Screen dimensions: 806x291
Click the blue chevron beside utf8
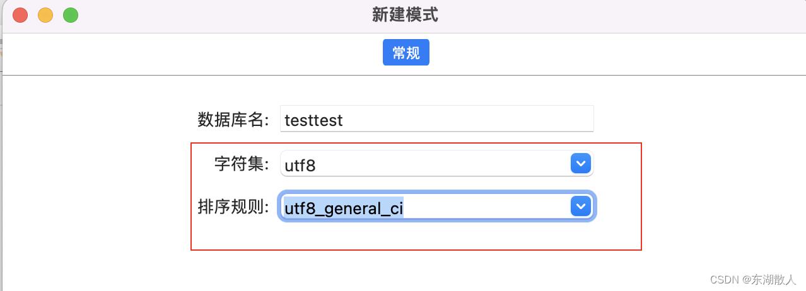(x=580, y=164)
